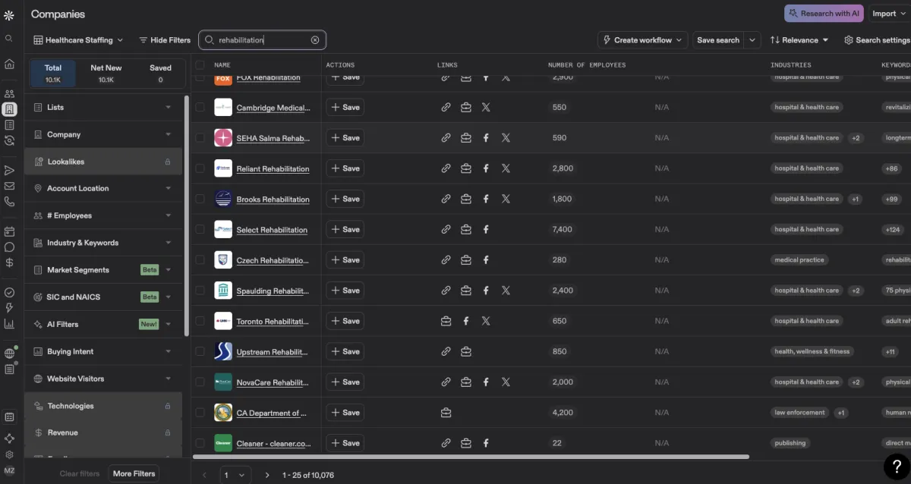Open the search icon in left sidebar
Screen dimensions: 911x484
9,39
